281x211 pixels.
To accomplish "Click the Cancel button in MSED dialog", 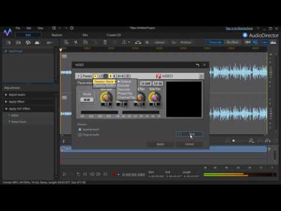I will [x=189, y=144].
